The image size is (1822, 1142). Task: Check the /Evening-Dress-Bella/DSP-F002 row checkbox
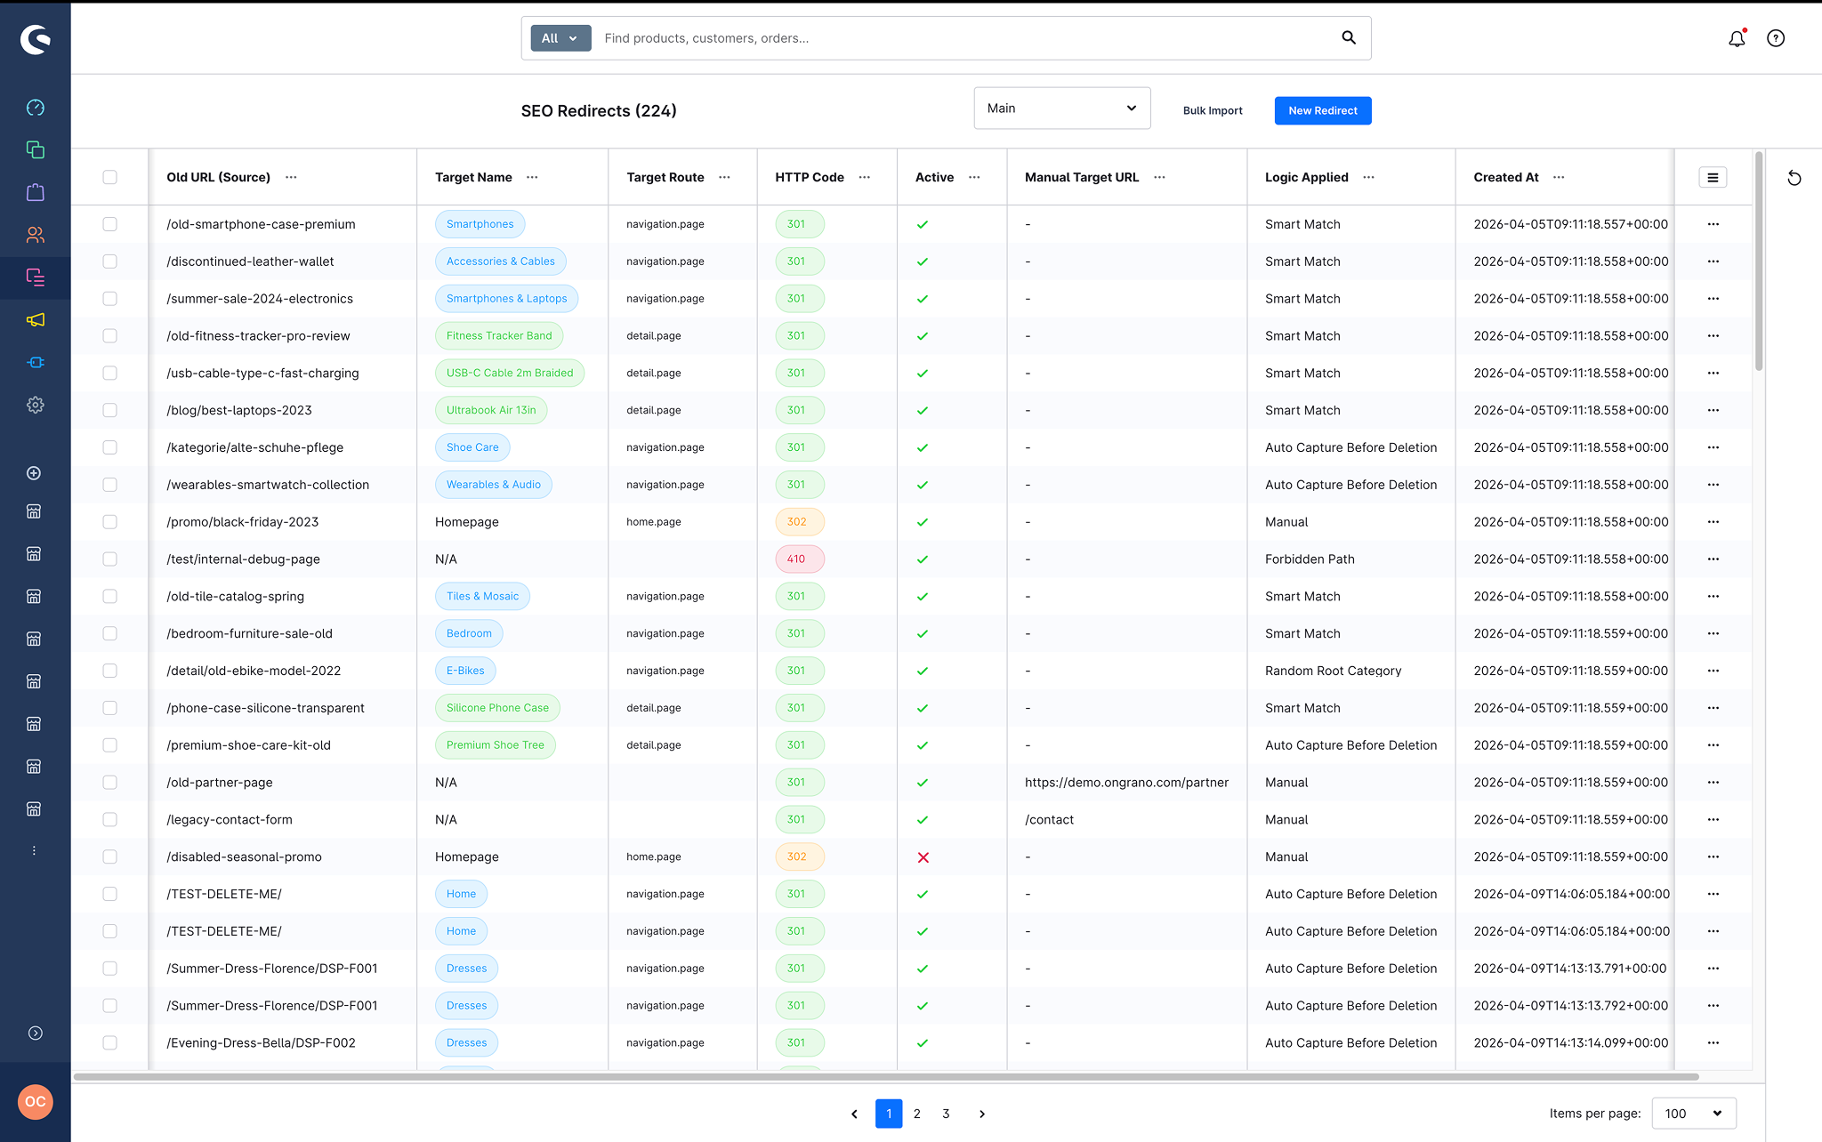pyautogui.click(x=109, y=1042)
